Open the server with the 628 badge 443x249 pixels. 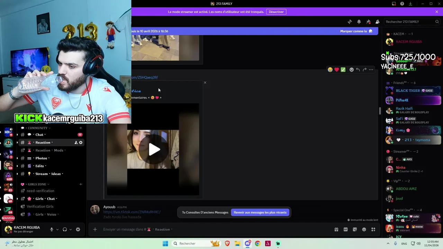pyautogui.click(x=8, y=176)
